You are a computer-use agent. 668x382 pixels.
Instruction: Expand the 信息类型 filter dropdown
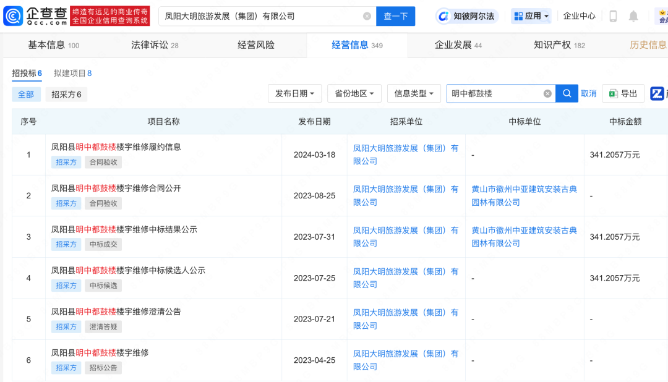tap(414, 94)
